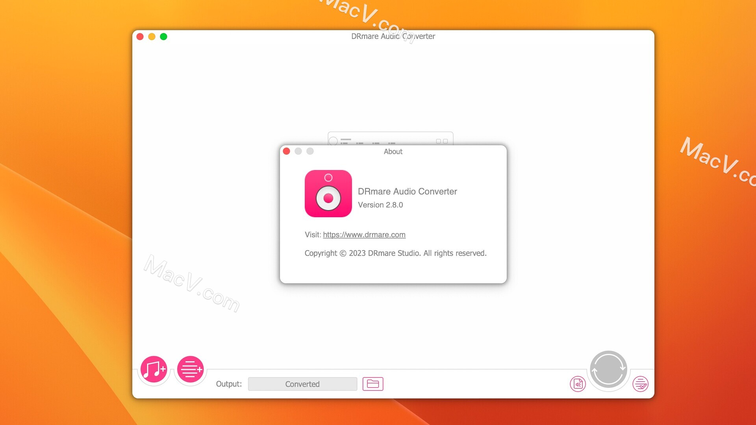Click the export/share icon bottom right
This screenshot has width=756, height=425.
coord(641,384)
